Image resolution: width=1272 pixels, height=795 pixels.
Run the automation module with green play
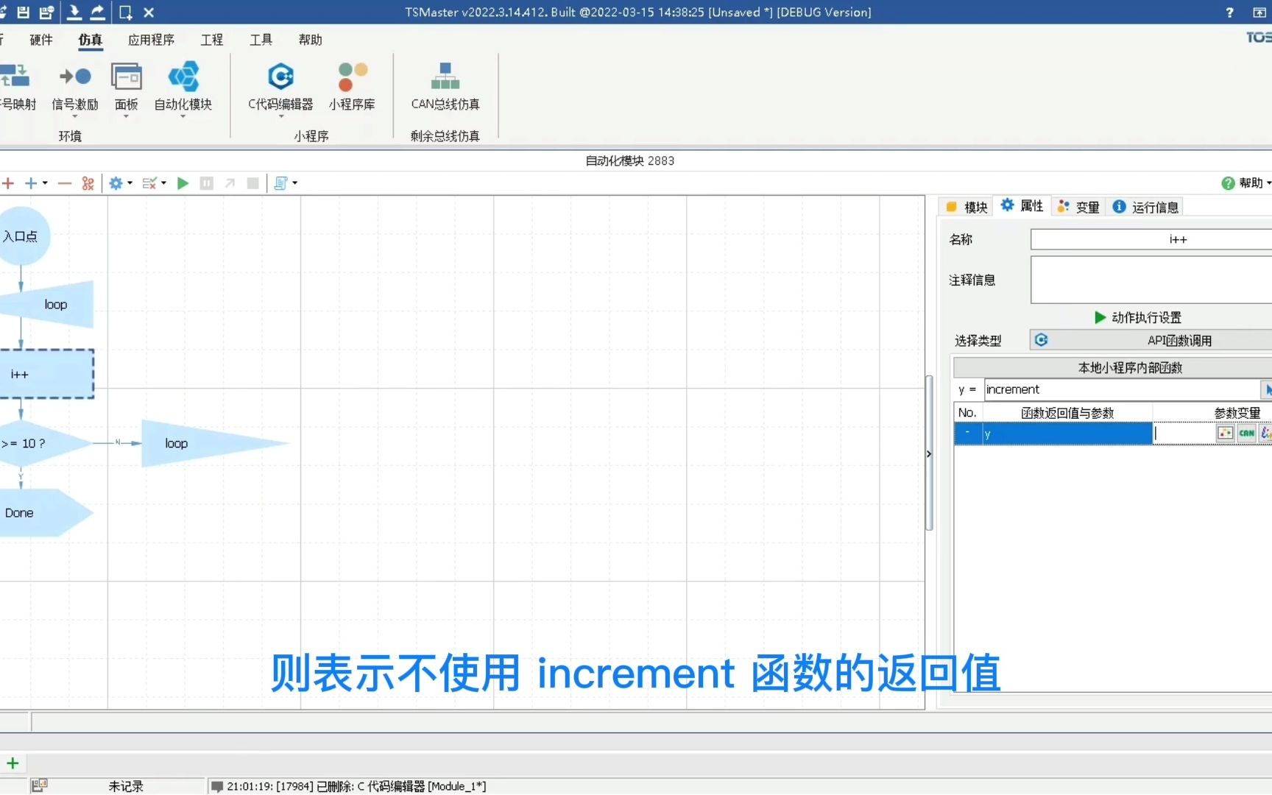pos(183,183)
